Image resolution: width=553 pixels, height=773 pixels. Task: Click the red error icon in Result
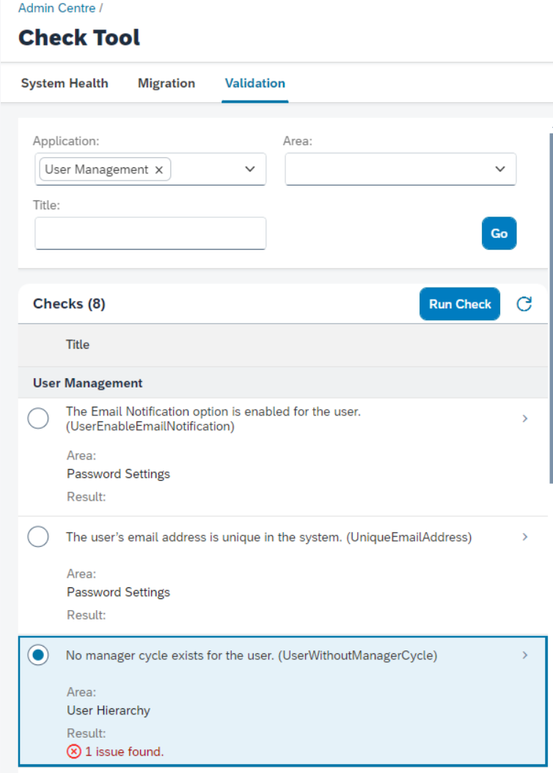pyautogui.click(x=74, y=751)
